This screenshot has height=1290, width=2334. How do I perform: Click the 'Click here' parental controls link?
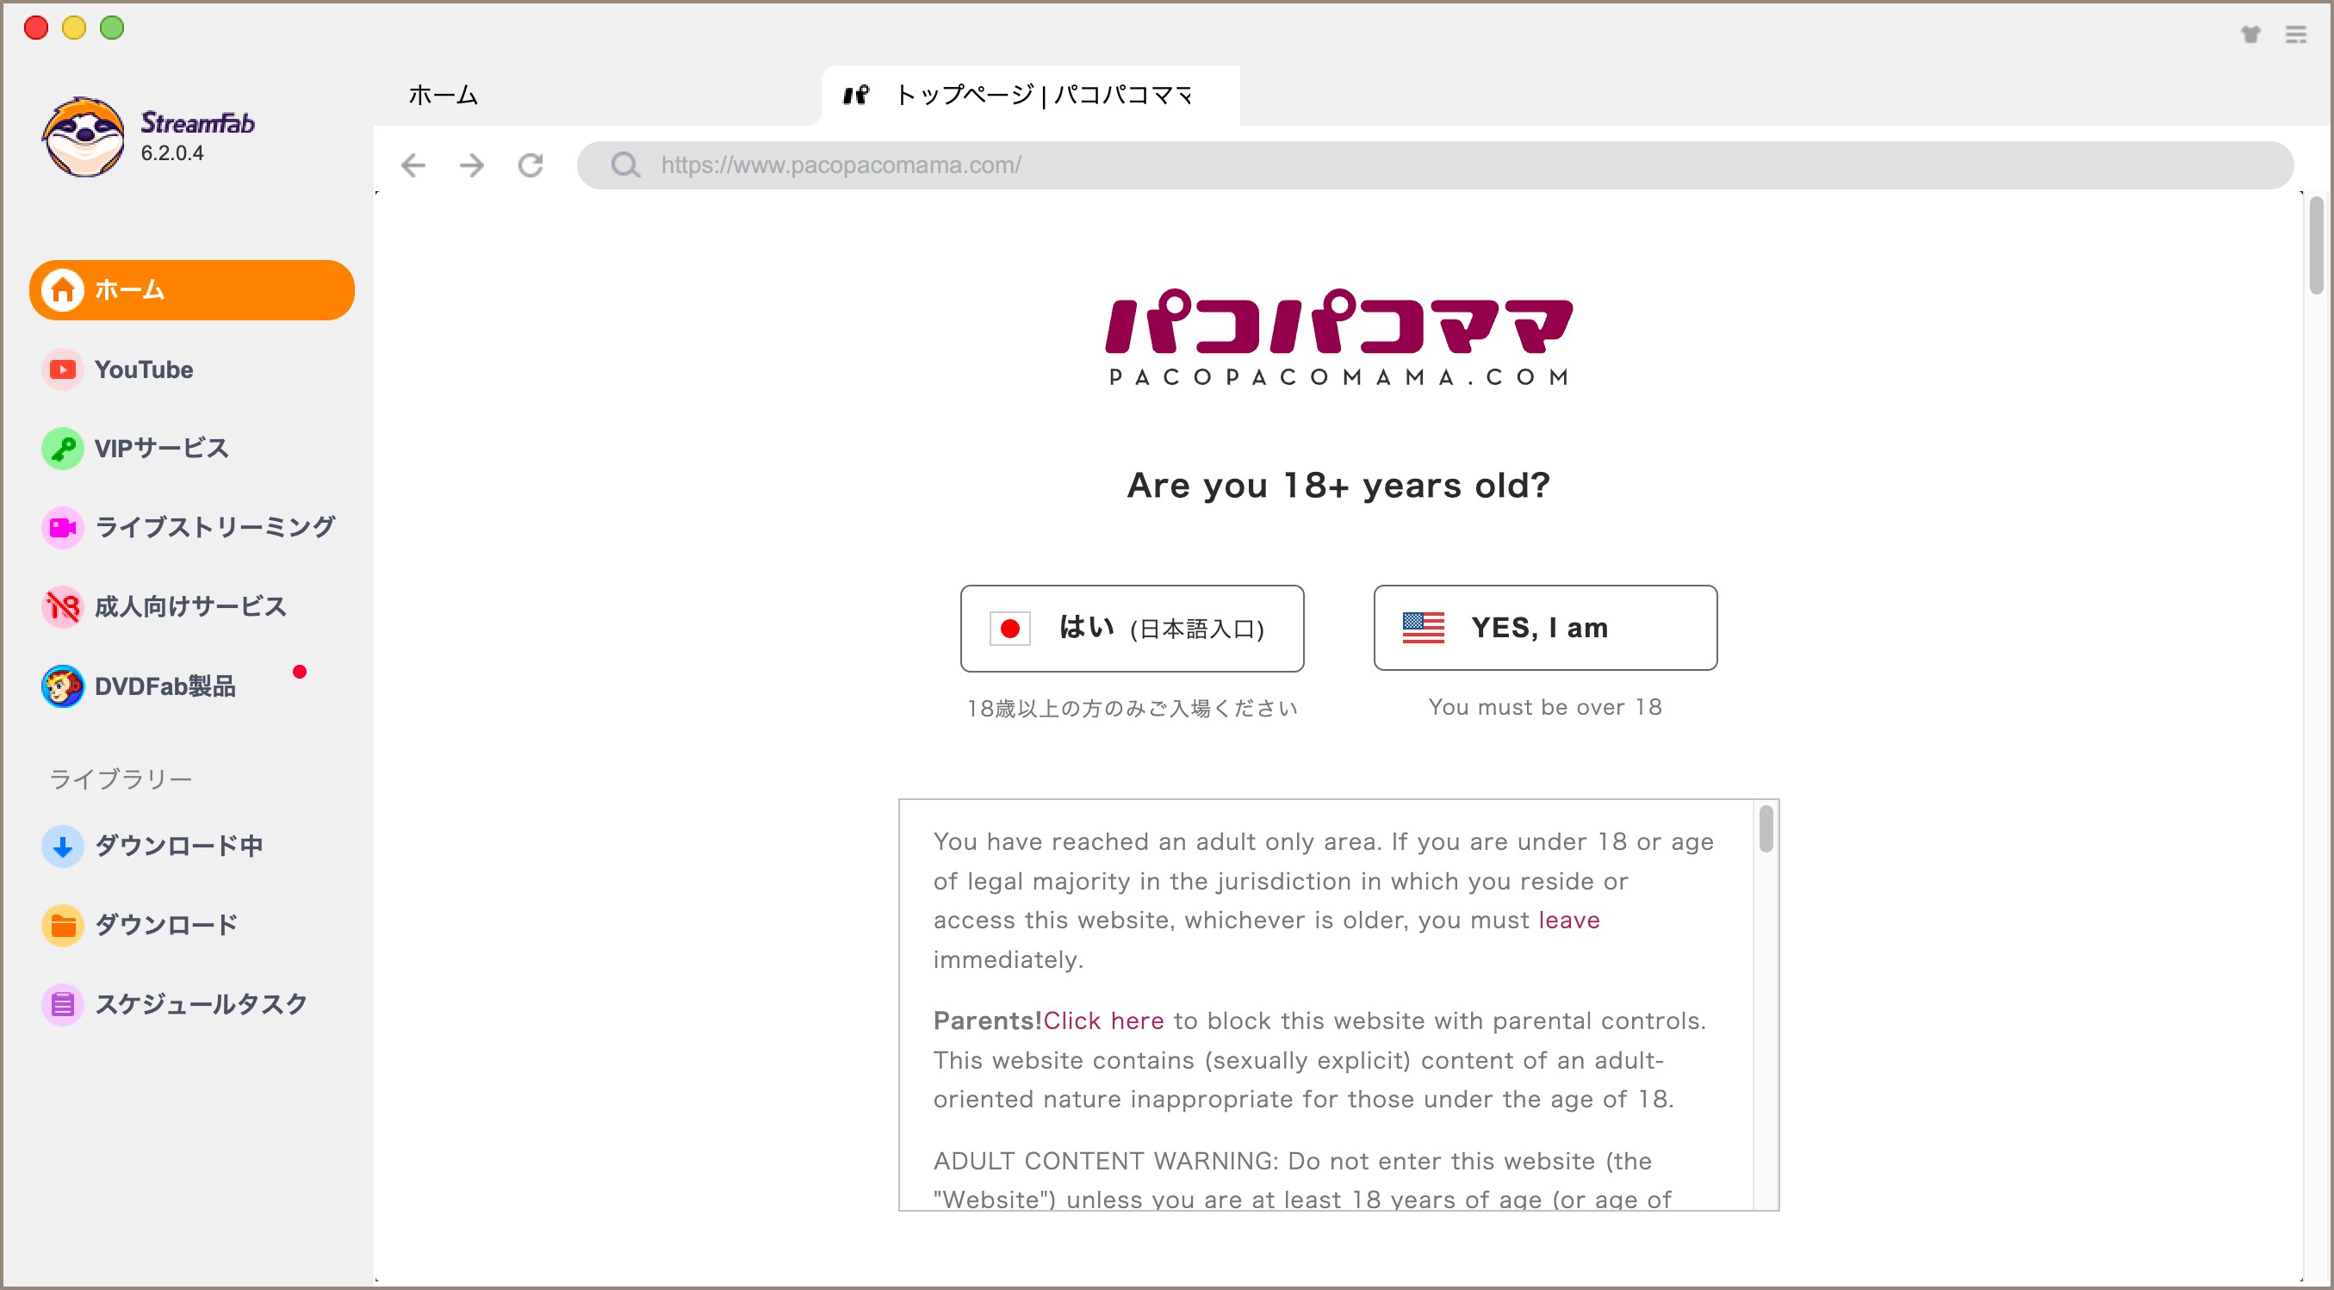click(1103, 1021)
